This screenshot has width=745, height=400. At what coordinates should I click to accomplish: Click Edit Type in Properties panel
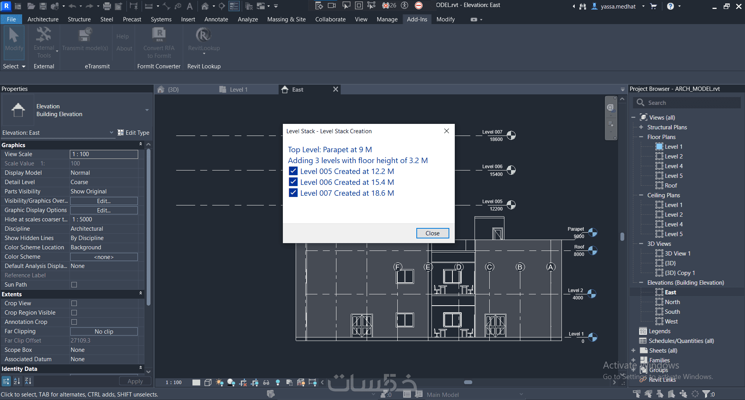[133, 132]
